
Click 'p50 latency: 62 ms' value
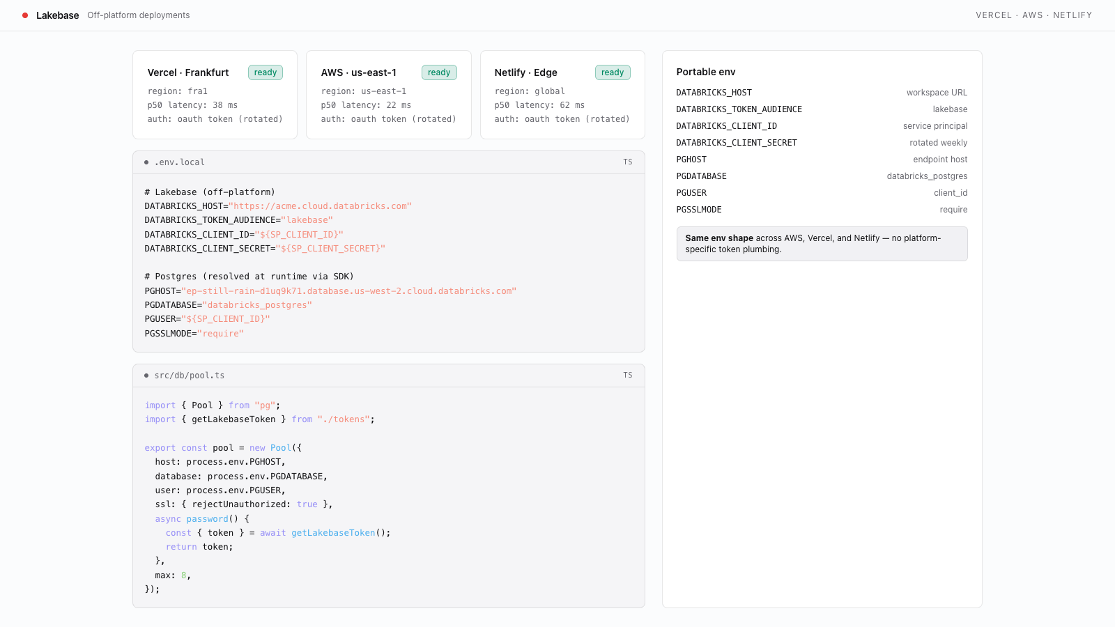[x=539, y=105]
